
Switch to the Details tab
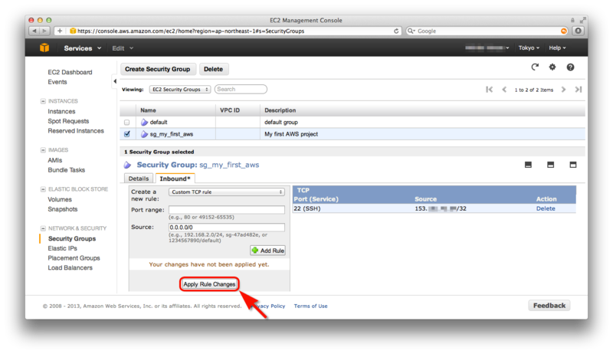coord(139,179)
